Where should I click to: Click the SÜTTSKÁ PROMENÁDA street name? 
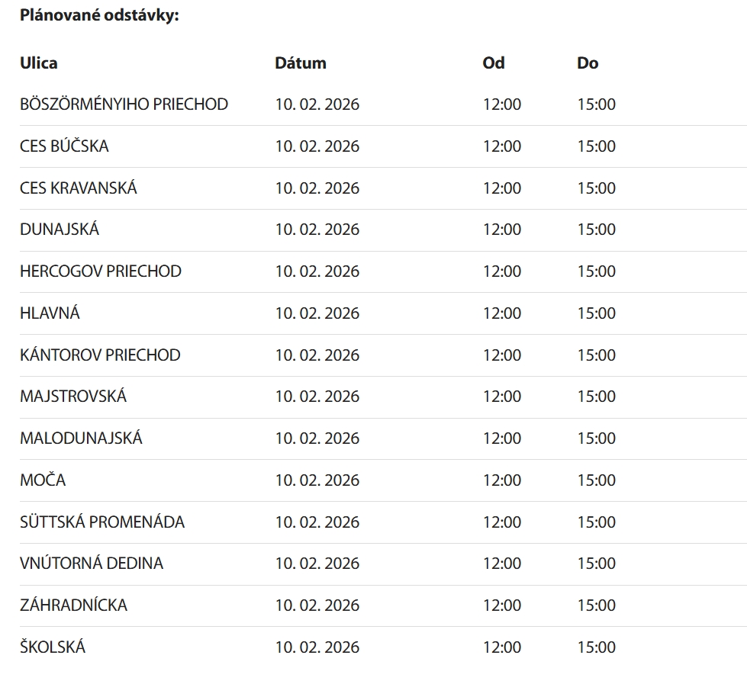pos(102,522)
